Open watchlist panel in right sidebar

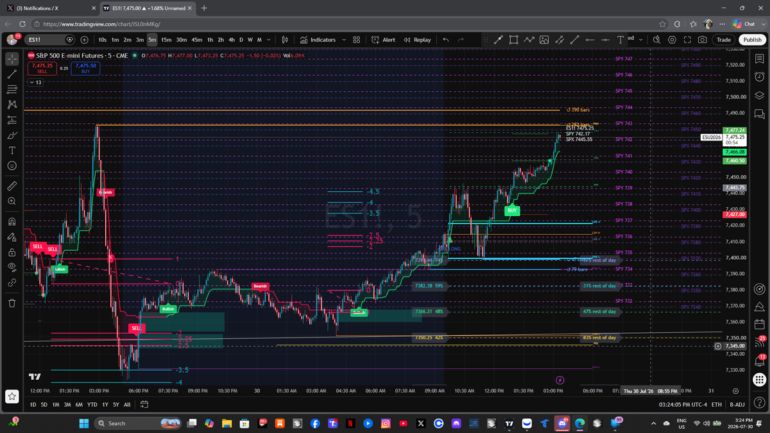pos(760,58)
